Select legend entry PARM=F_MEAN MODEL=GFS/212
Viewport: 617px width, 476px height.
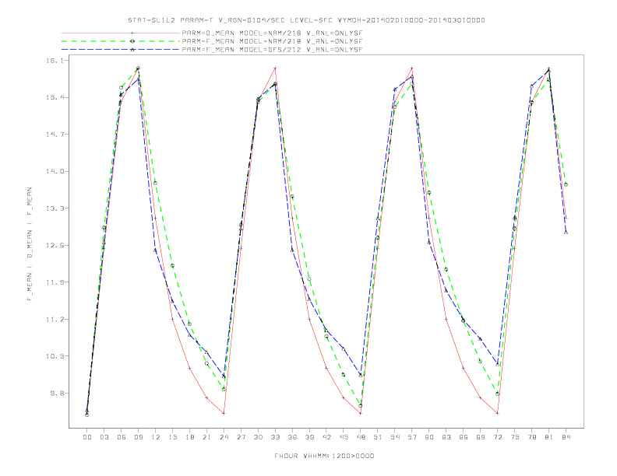click(272, 50)
